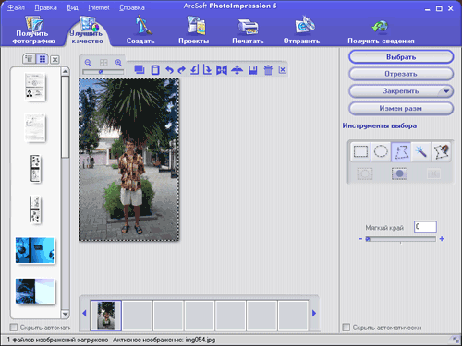This screenshot has height=346, width=462.
Task: Open the Справка menu
Action: [x=132, y=7]
